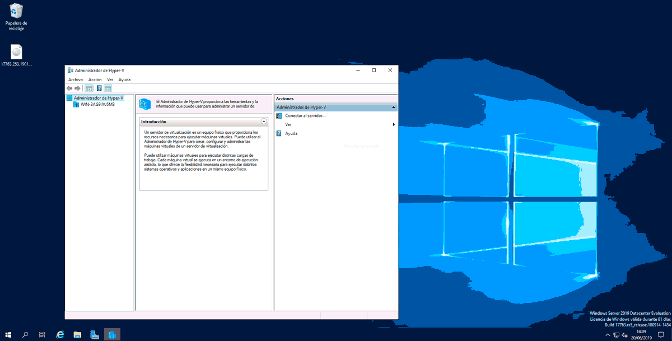This screenshot has width=672, height=341.
Task: Click the Ayuda question-mark icon in Acciones
Action: (279, 133)
